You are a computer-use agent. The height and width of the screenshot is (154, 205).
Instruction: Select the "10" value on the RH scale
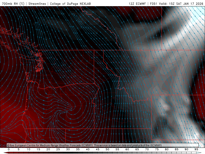coord(28,149)
